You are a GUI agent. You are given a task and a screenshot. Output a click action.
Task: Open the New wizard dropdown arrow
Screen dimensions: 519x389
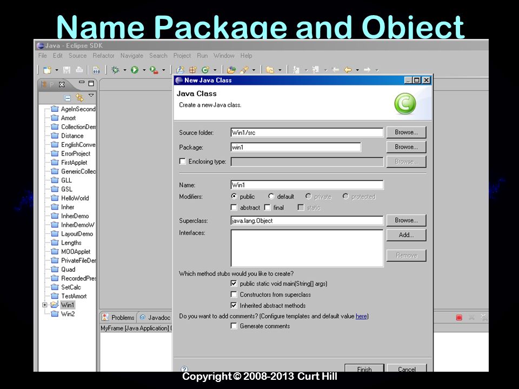click(57, 70)
